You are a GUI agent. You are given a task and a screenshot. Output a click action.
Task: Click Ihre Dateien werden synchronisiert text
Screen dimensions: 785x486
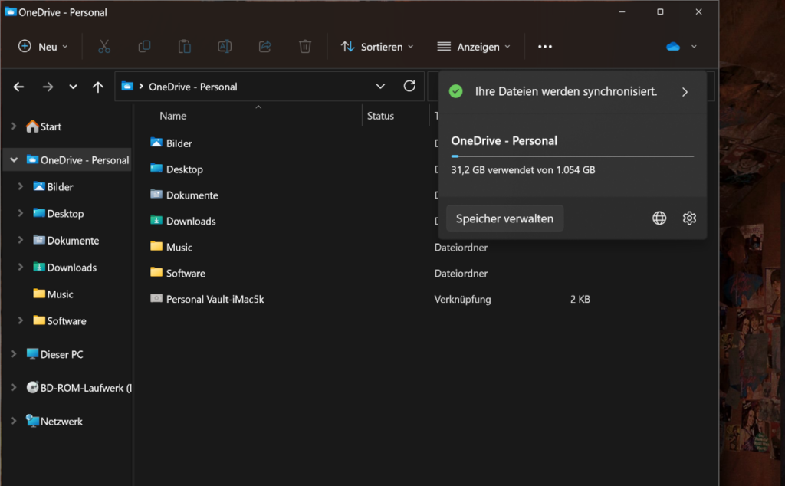pos(566,91)
